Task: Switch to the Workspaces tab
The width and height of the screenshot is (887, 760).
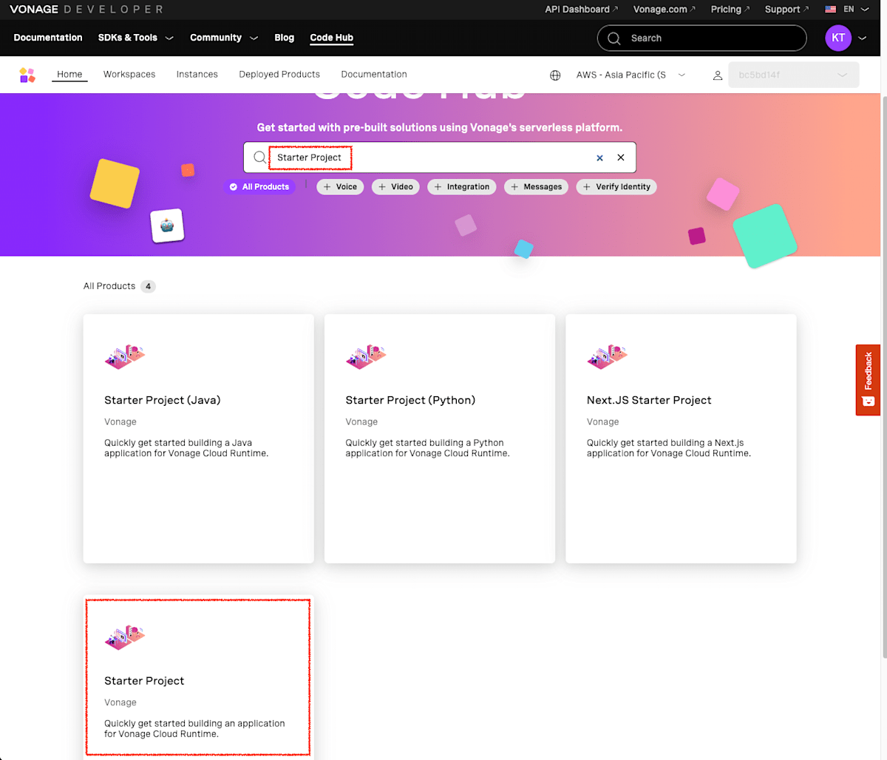Action: point(129,75)
